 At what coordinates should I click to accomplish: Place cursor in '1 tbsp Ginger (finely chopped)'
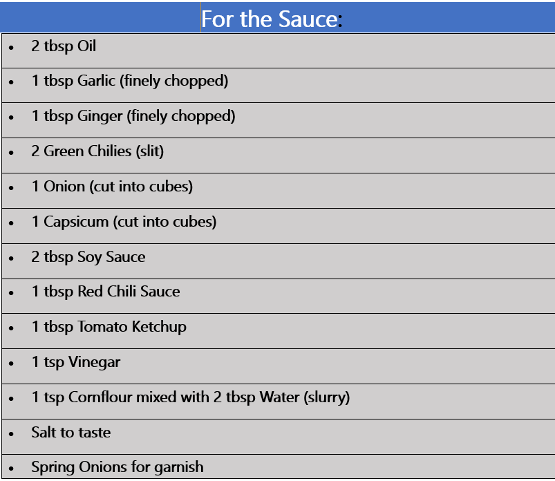pos(133,116)
